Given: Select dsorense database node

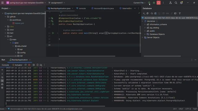Looking at the screenshot, I should 150,21.
